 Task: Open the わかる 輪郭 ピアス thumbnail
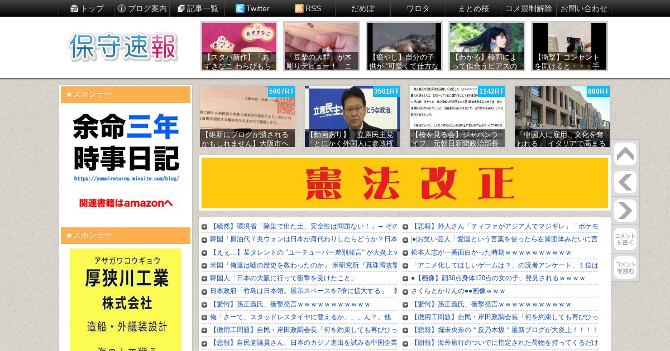[x=487, y=46]
